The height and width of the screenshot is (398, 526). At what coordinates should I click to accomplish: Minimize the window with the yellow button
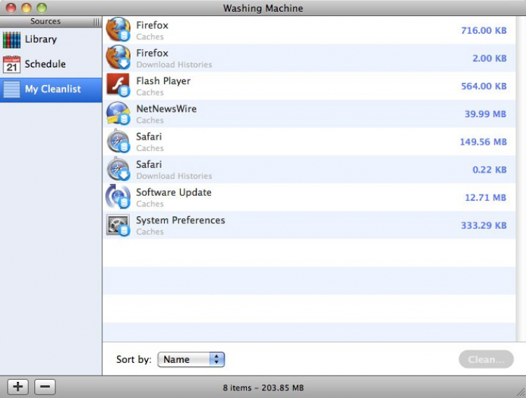[x=26, y=8]
